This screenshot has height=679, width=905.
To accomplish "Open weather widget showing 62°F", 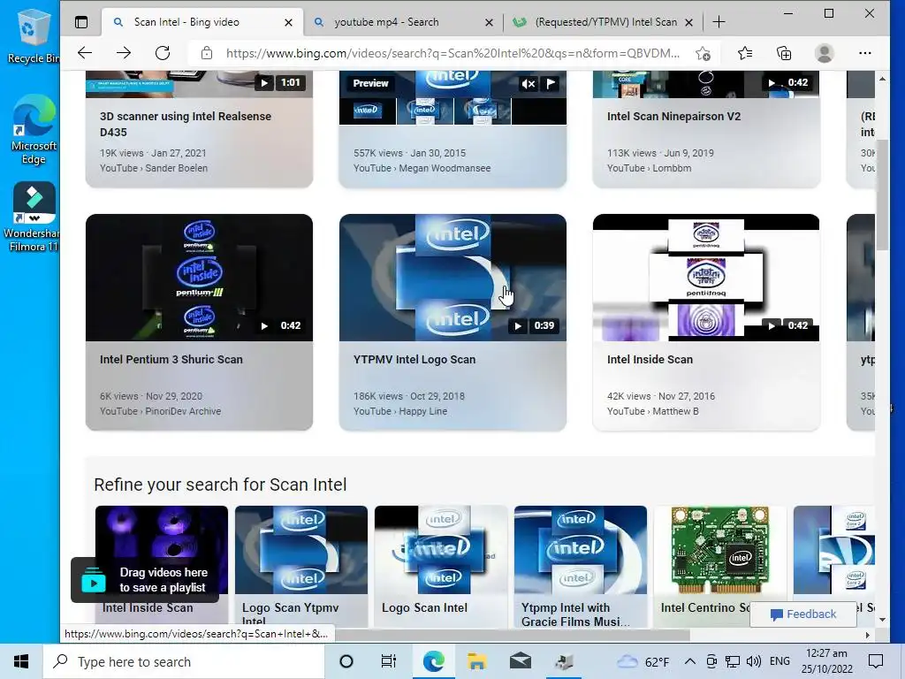I will pos(643,661).
